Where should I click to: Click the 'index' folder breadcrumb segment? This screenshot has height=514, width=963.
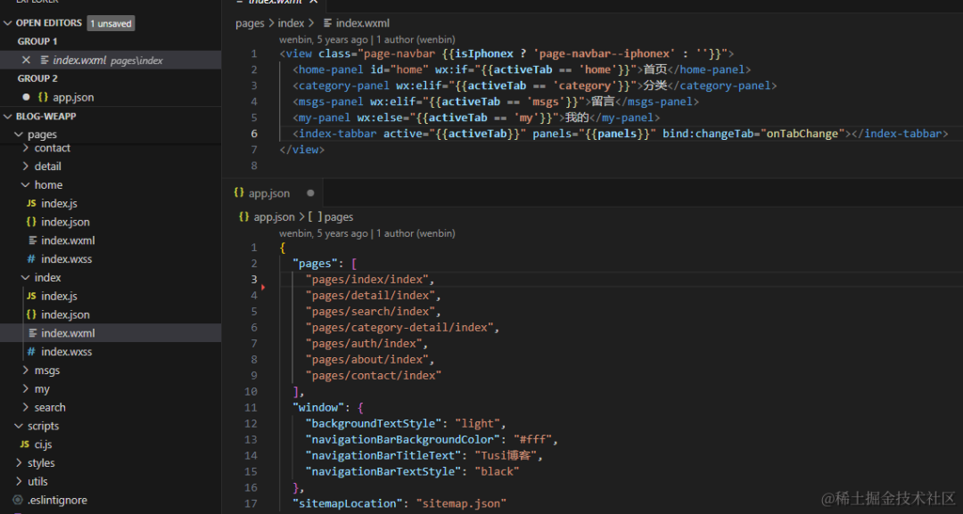click(291, 23)
